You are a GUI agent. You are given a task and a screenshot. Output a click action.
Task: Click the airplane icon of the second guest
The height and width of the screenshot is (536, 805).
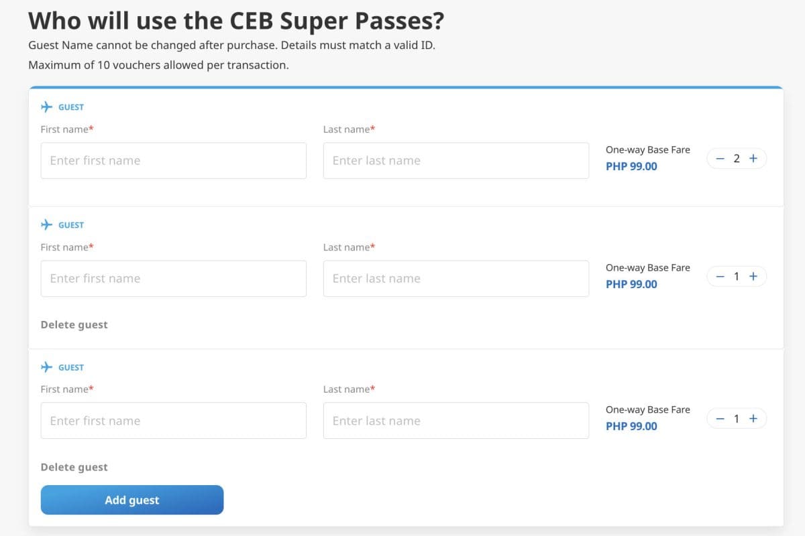tap(46, 225)
